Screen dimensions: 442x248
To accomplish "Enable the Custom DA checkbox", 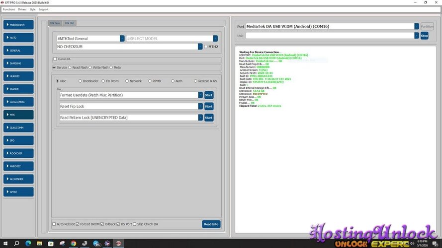I will click(x=55, y=59).
